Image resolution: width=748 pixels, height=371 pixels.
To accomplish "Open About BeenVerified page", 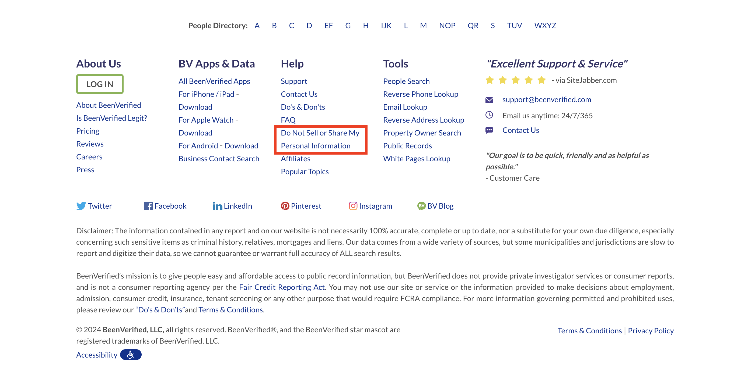I will pyautogui.click(x=109, y=105).
